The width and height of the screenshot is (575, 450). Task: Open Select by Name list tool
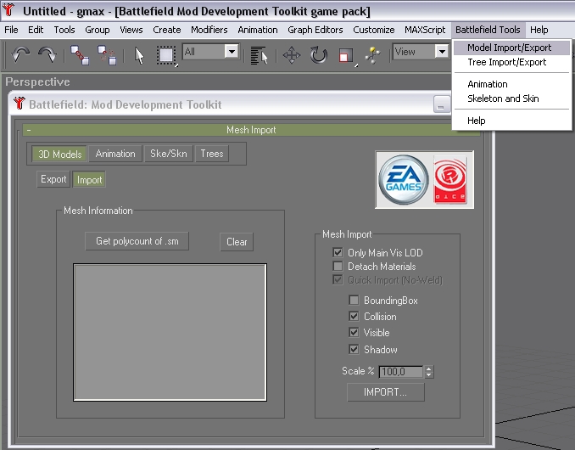coord(259,56)
